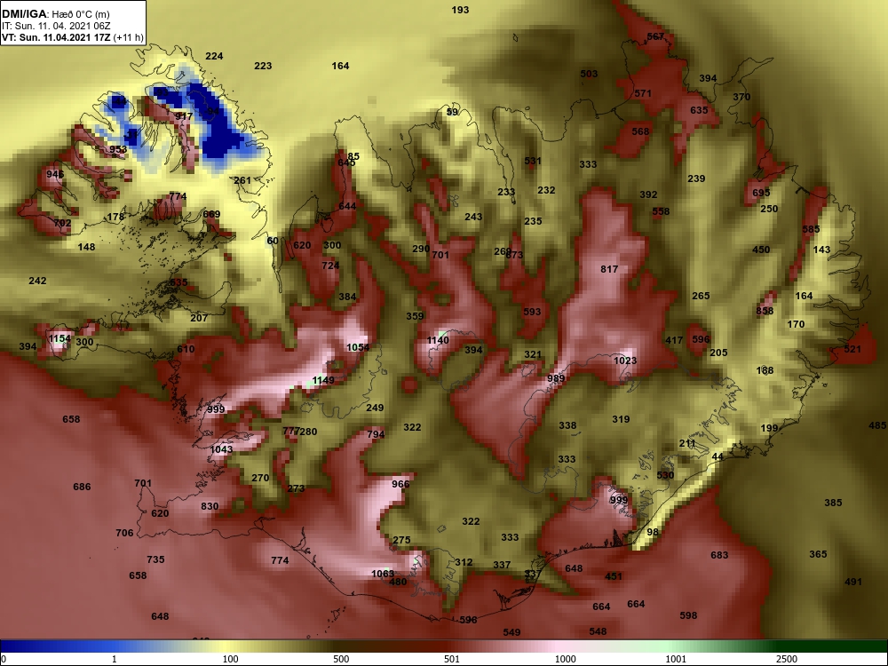
Task: Click the map value 224
Action: pos(214,56)
